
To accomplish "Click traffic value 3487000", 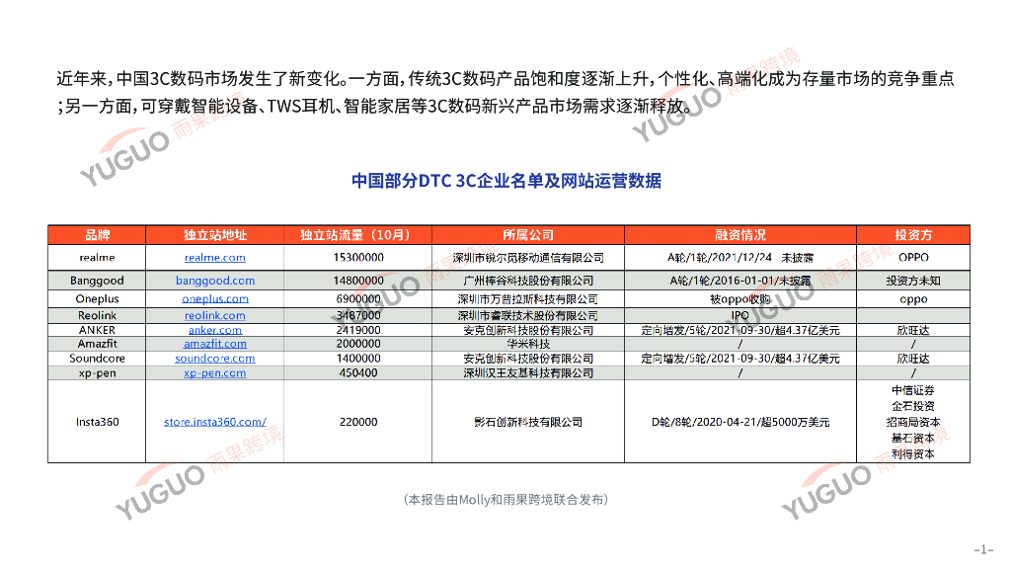I will click(x=357, y=315).
